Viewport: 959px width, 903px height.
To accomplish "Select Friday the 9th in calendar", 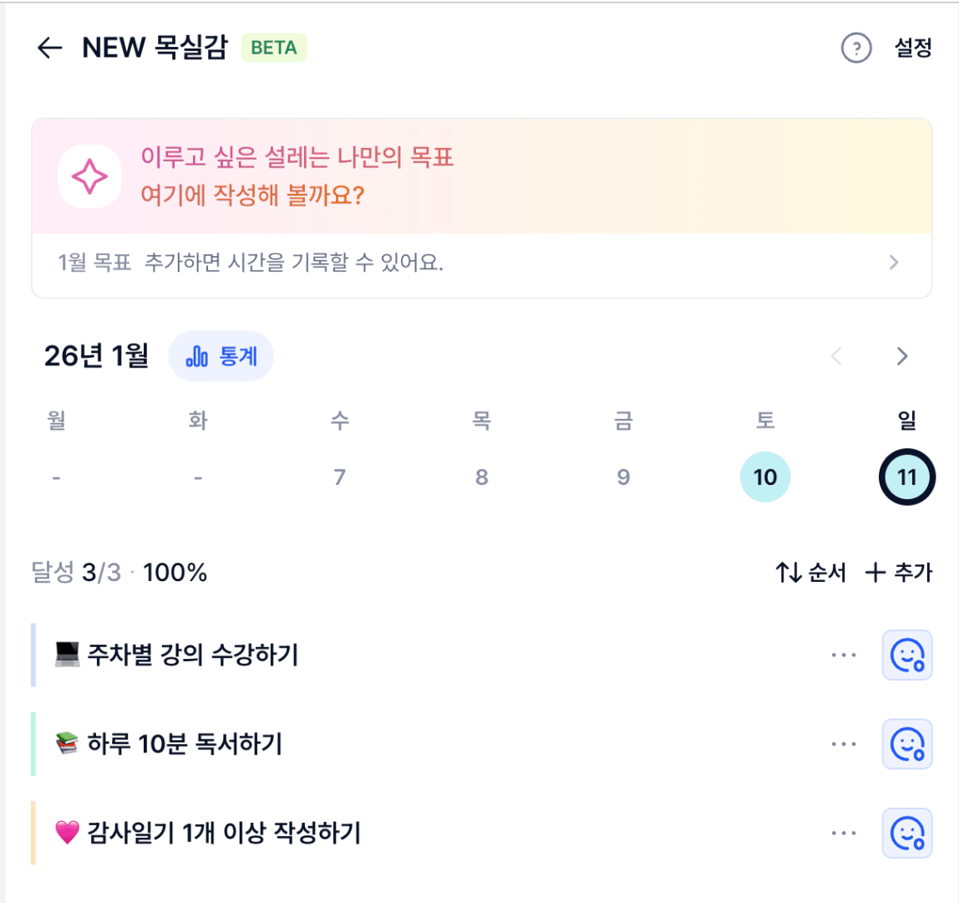I will click(x=623, y=477).
